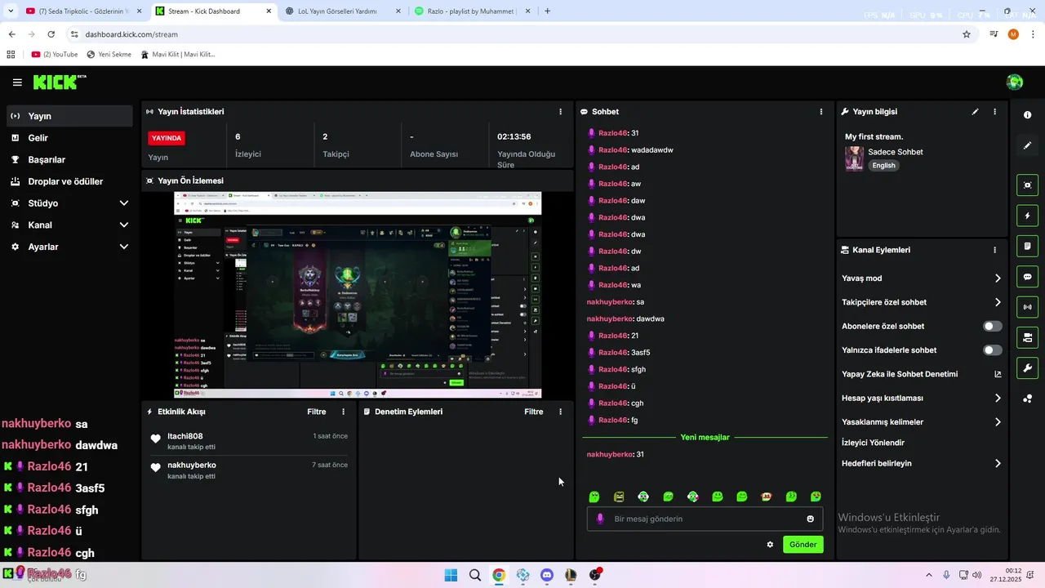Toggle the channel actions widget icon in sidebar
This screenshot has width=1045, height=588.
tap(1028, 337)
